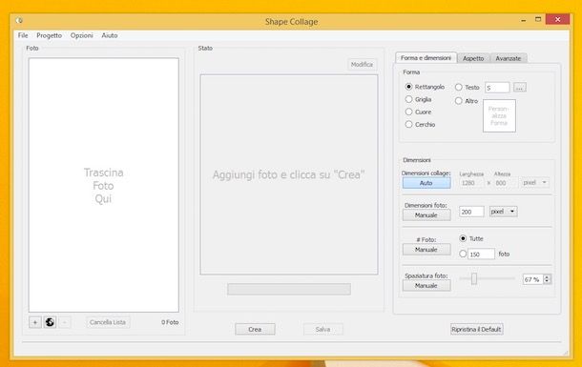This screenshot has height=367, width=582.
Task: Click the photo count field showing 150
Action: pos(481,254)
